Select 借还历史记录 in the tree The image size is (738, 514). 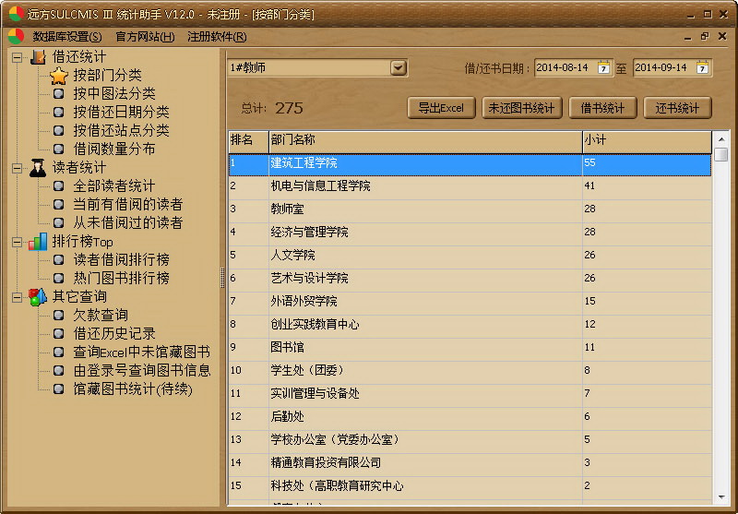[x=114, y=334]
